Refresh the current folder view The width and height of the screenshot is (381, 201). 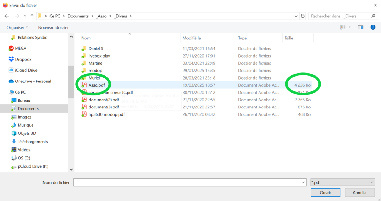pos(302,16)
